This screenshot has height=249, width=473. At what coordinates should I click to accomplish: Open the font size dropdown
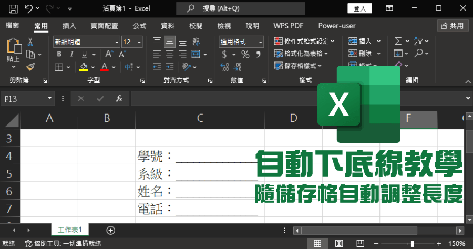click(139, 42)
